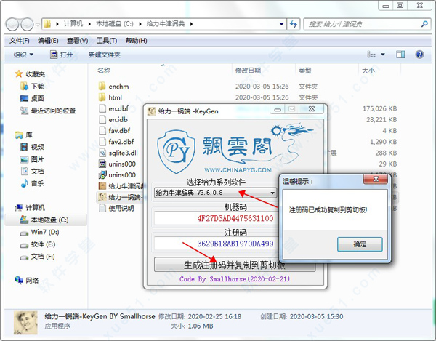436x341 pixels.
Task: Select 软件 (E:) drive
Action: pos(38,244)
